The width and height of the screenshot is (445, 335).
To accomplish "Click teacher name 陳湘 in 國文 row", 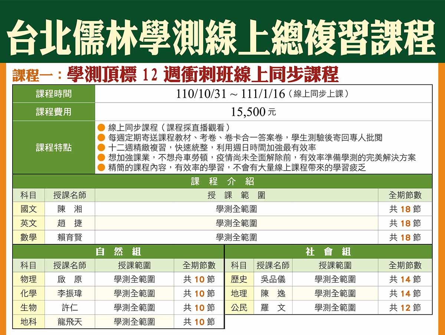I will pyautogui.click(x=70, y=209).
